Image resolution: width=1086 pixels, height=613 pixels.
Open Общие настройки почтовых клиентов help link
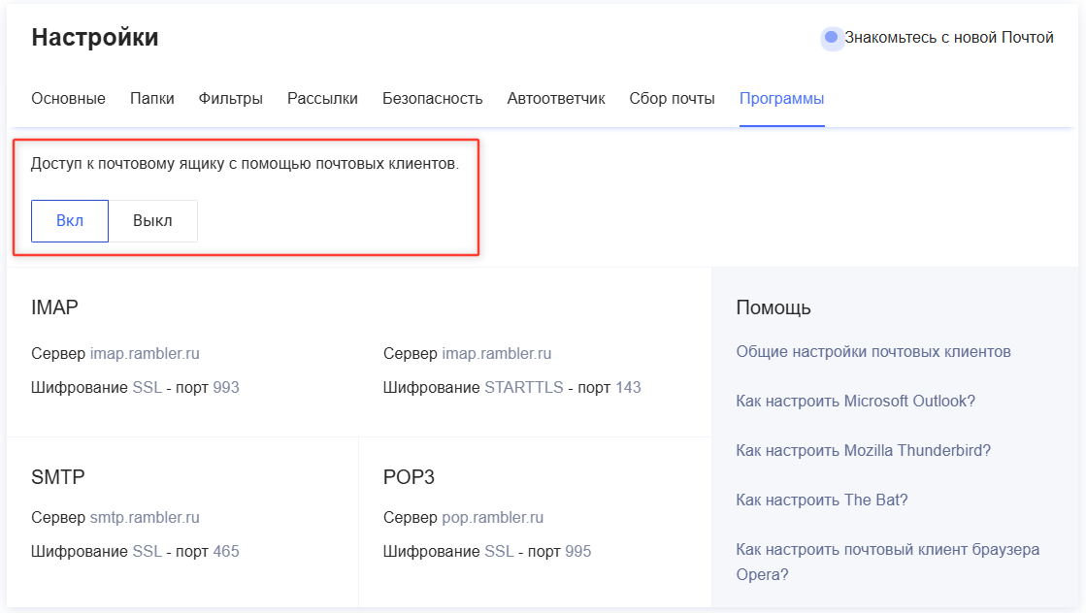pyautogui.click(x=873, y=352)
